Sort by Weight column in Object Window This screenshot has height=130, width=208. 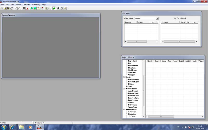[187, 61]
